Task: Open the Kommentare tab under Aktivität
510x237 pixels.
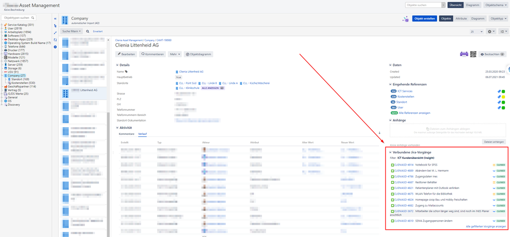Action: (x=127, y=134)
